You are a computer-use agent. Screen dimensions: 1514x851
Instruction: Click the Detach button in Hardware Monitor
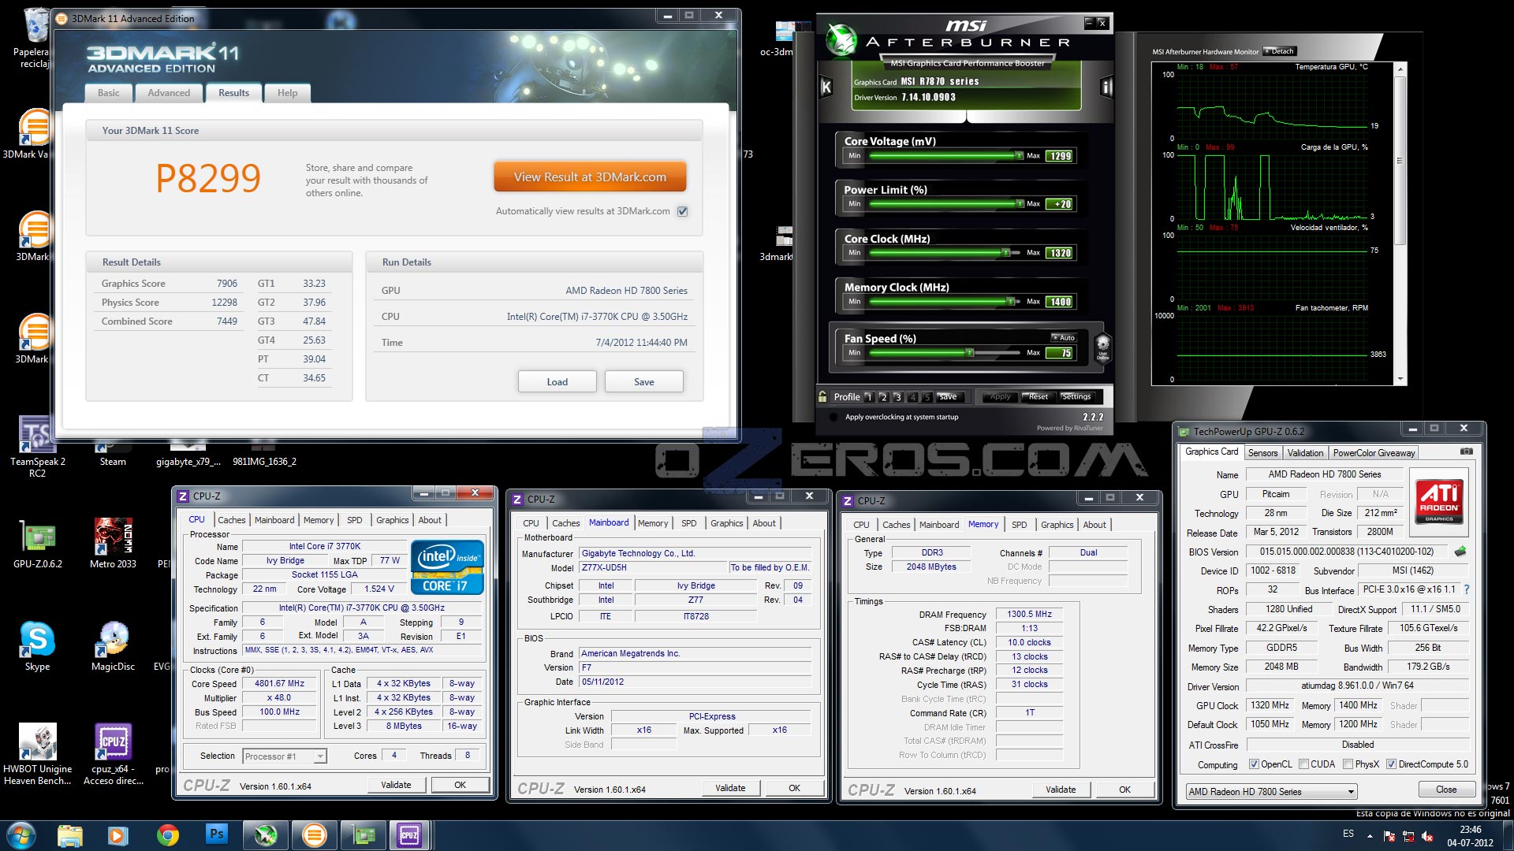pyautogui.click(x=1279, y=51)
